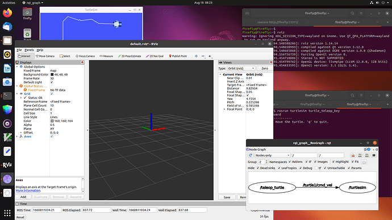The image size is (392, 220).
Task: Refresh the ROS graph in rqt_graph
Action: (x=251, y=155)
